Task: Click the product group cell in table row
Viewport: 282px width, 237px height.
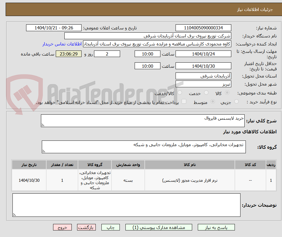Action: [x=95, y=180]
